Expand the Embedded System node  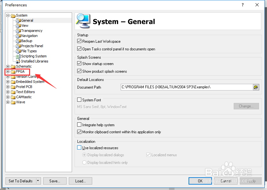click(8, 82)
